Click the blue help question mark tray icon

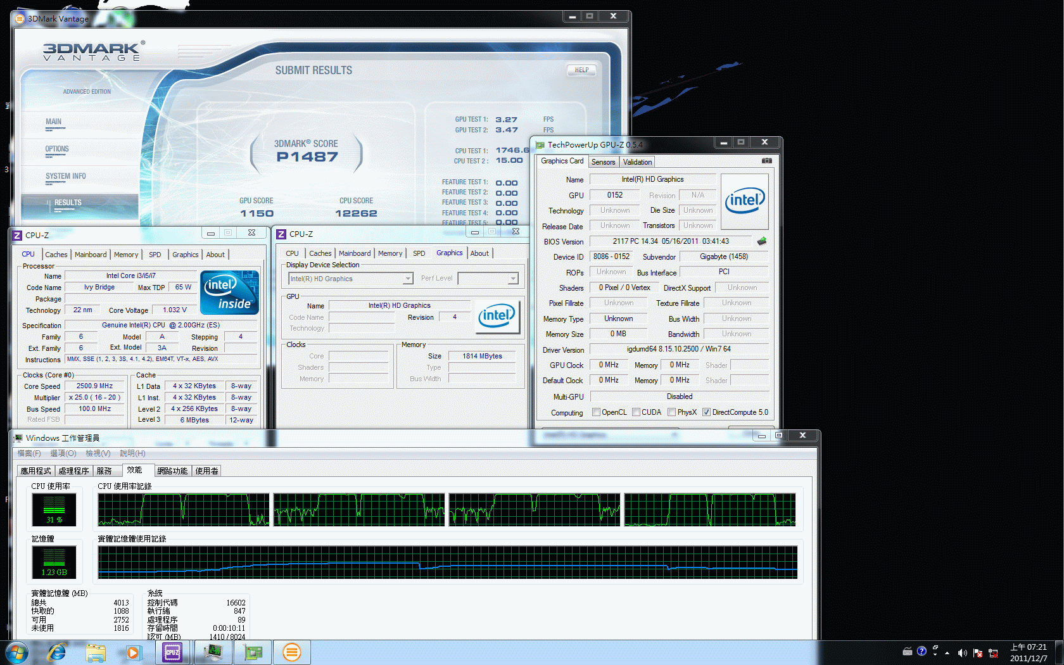(921, 651)
